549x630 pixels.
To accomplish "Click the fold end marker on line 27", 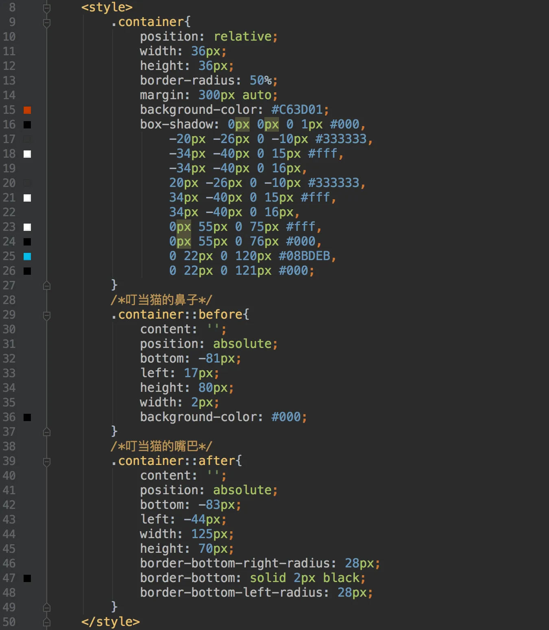I will tap(47, 286).
